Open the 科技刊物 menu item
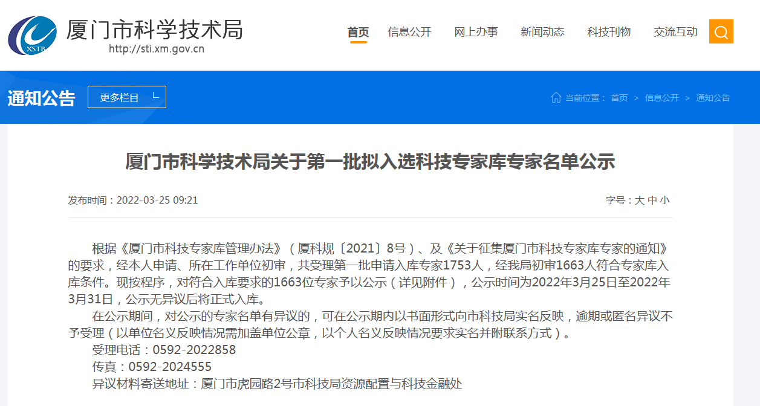Viewport: 760px width, 406px height. 609,32
